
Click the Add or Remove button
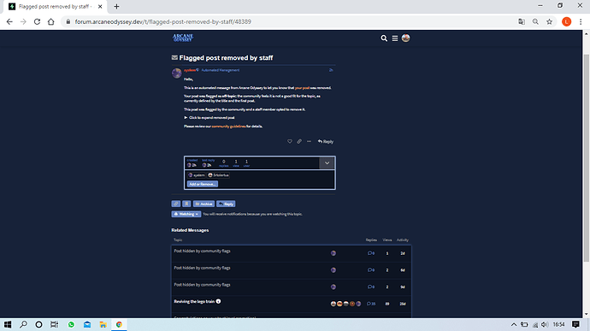[203, 184]
